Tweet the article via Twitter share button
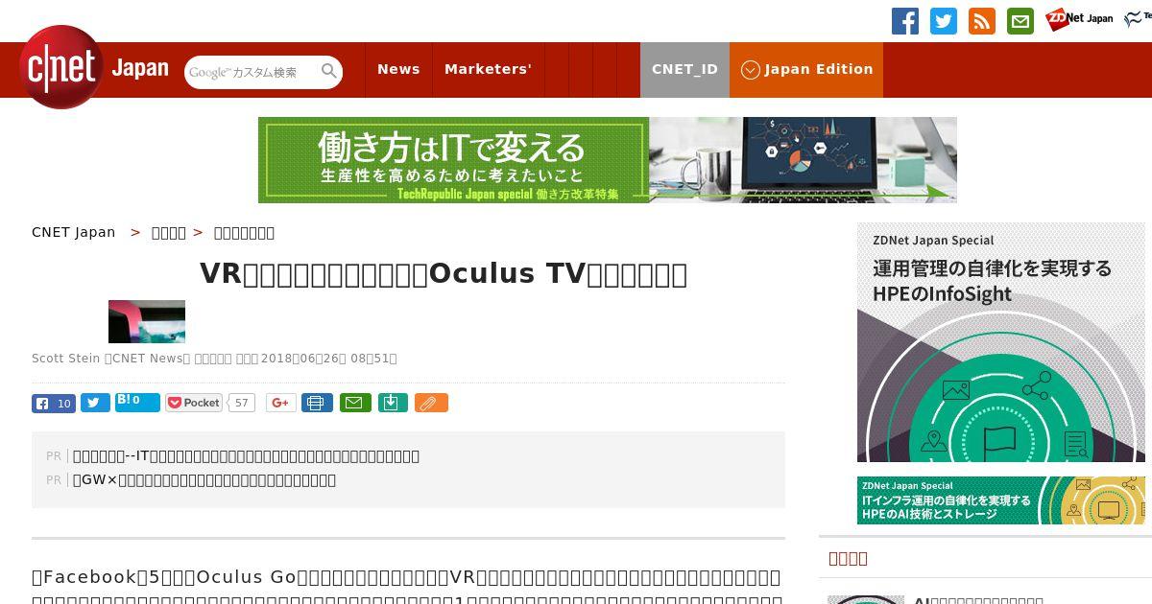Viewport: 1152px width, 604px height. [95, 403]
